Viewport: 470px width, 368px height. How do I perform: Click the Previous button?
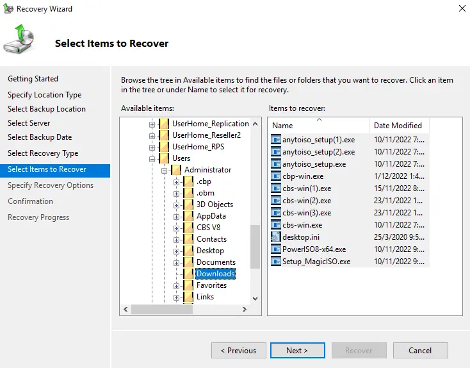point(238,351)
